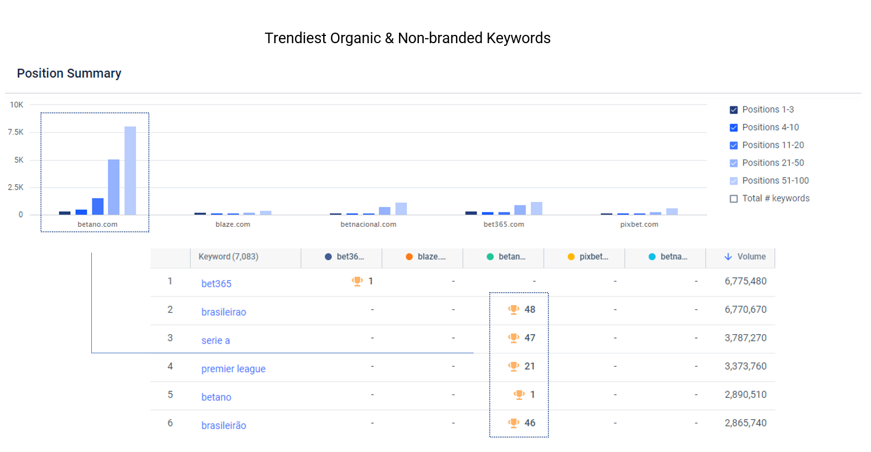Image resolution: width=871 pixels, height=452 pixels.
Task: Click the trophy icon in betano row
Action: pos(519,394)
